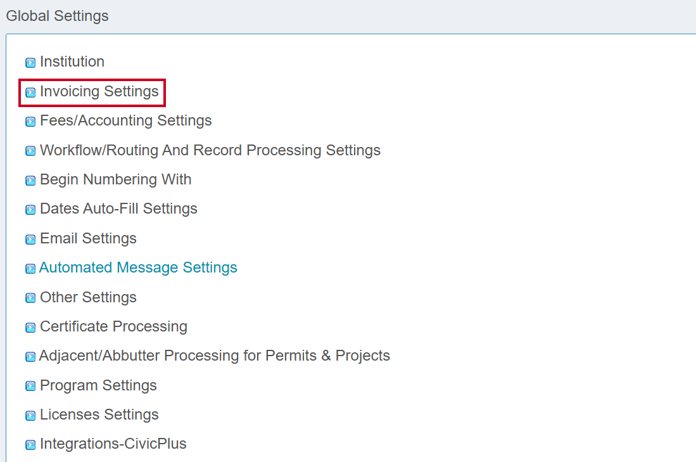
Task: Select the Institution settings label
Action: (x=72, y=61)
